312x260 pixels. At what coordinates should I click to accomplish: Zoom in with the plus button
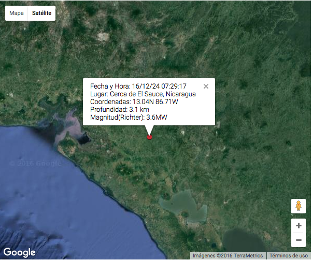pyautogui.click(x=298, y=226)
